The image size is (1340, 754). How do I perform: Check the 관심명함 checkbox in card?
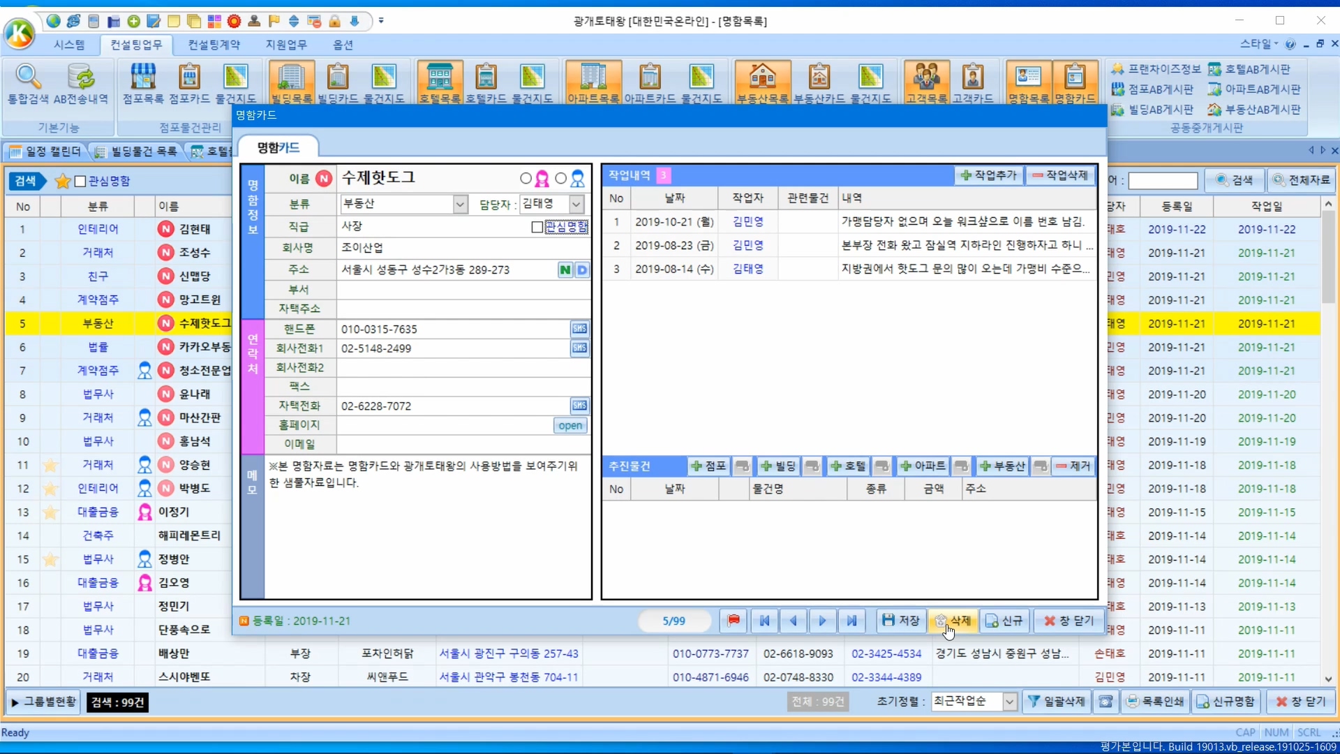click(x=537, y=227)
